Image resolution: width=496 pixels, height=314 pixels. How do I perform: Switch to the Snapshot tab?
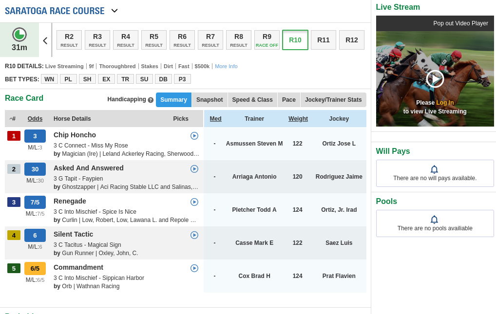point(210,100)
